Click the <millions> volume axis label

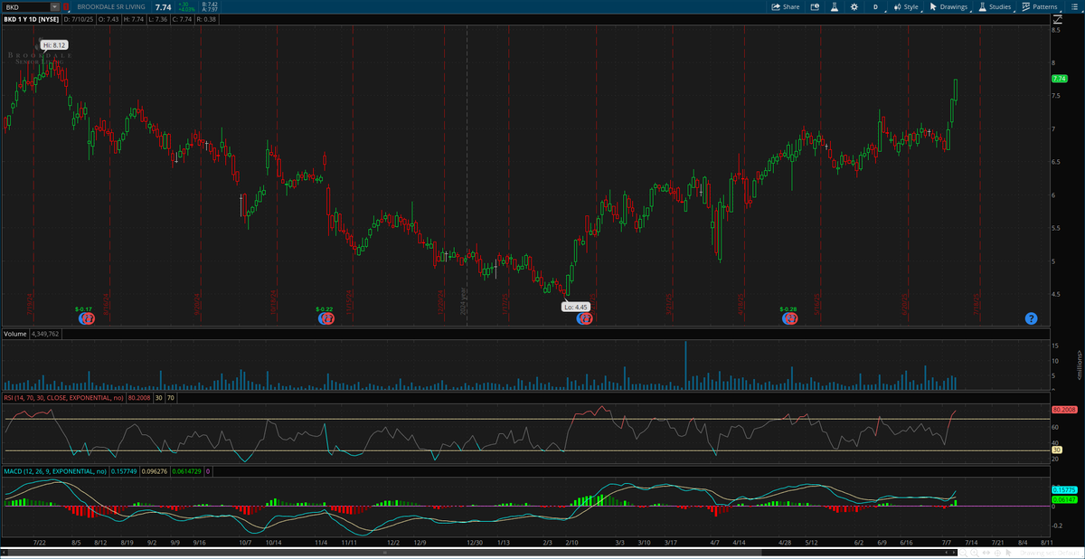click(x=1080, y=364)
